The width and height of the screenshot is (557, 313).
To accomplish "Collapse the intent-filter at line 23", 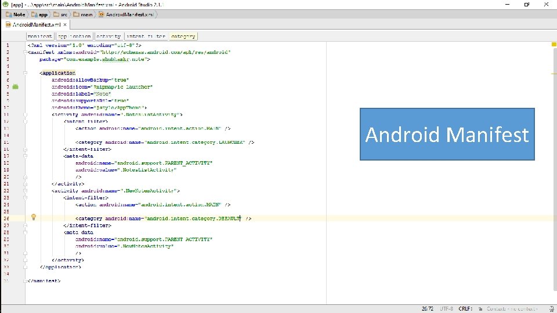I will coord(25,198).
